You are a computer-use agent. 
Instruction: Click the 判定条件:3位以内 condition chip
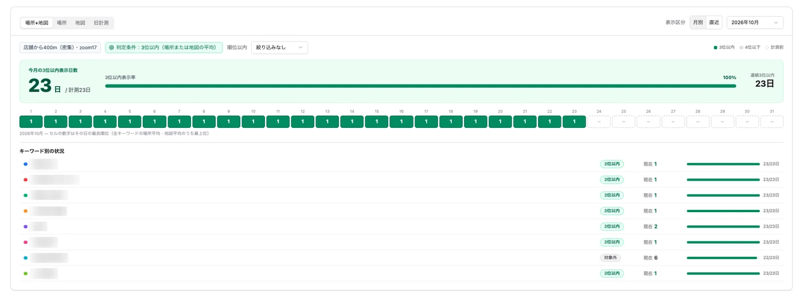click(163, 48)
